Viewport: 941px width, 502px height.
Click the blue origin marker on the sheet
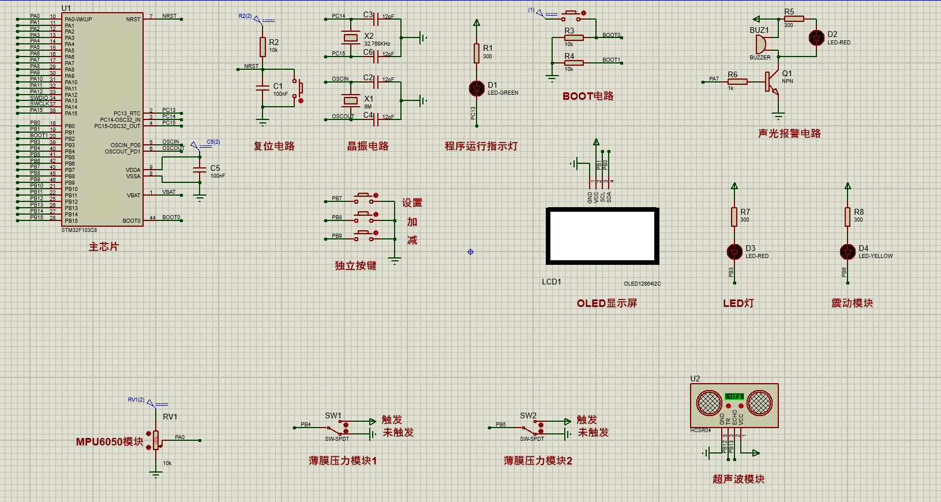(470, 252)
